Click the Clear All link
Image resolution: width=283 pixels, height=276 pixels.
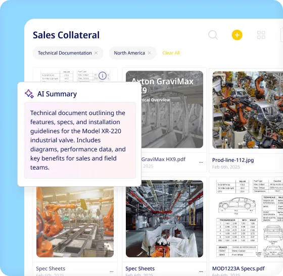(171, 53)
